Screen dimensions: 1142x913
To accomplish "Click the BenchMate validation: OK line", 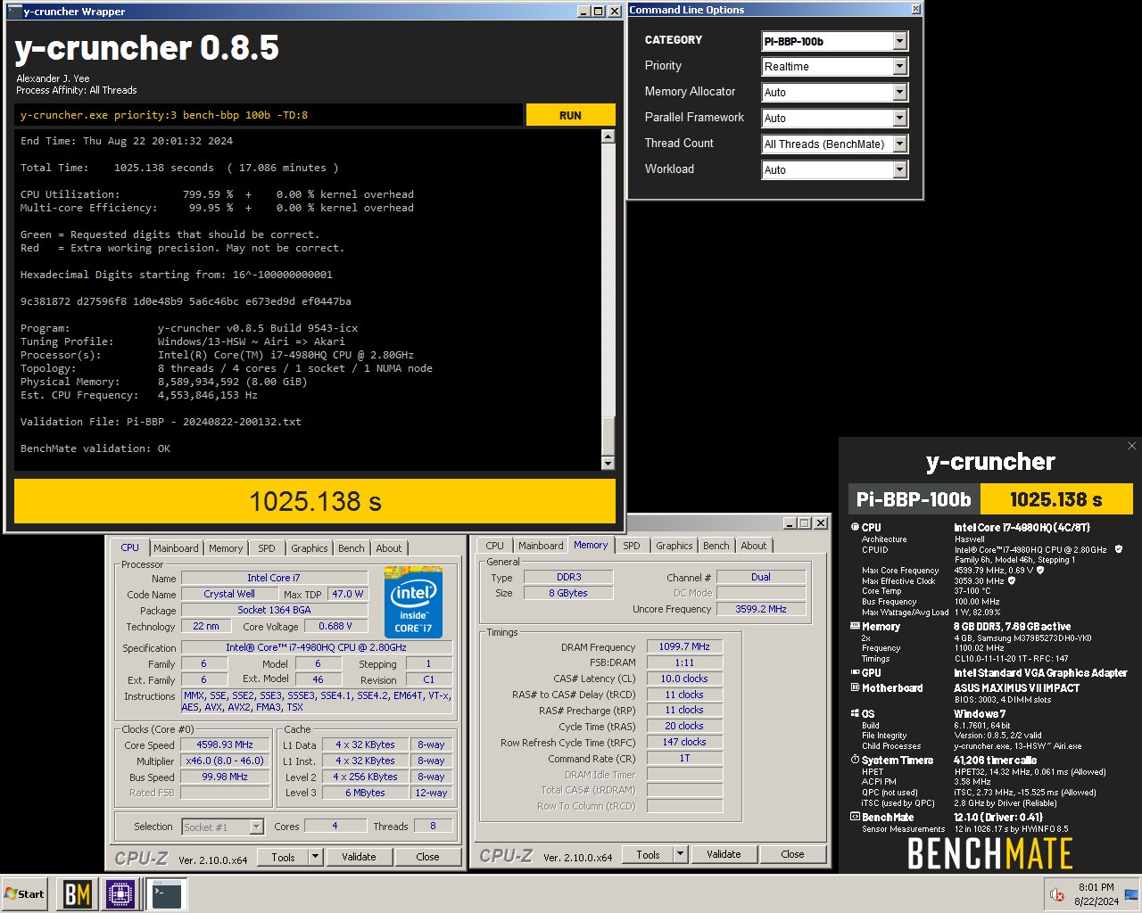I will click(95, 448).
